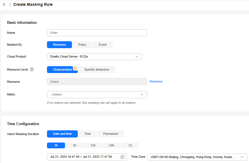This screenshot has height=163, width=249.
Task: Select Cloud product resource level
Action: (62, 69)
